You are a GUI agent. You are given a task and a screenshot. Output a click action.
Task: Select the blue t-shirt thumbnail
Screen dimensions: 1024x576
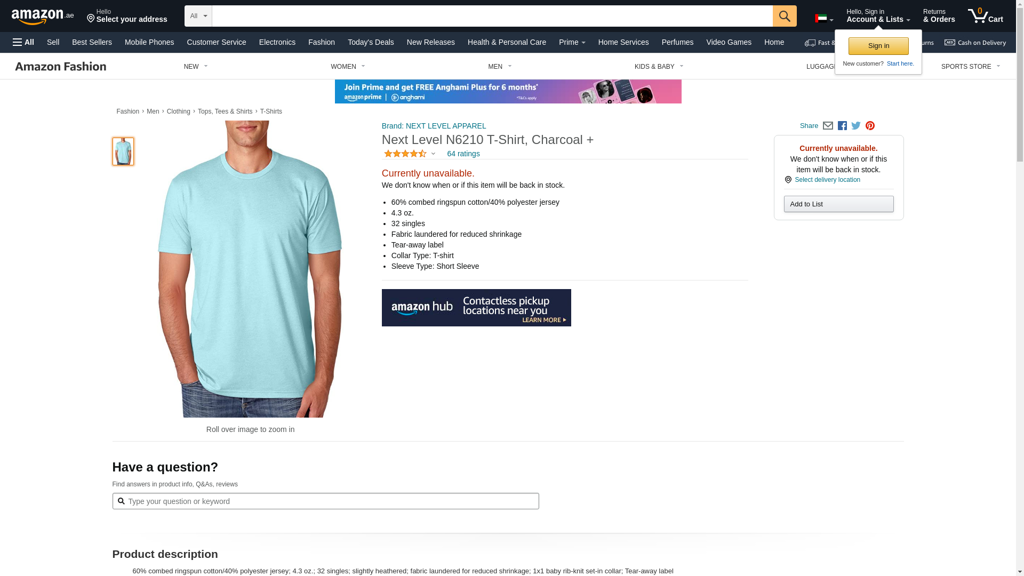pyautogui.click(x=123, y=151)
